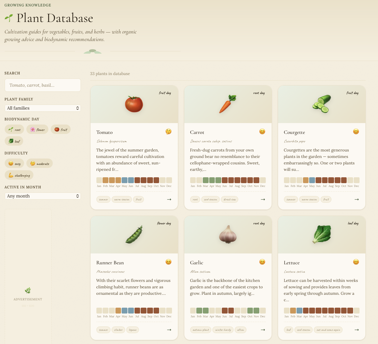The width and height of the screenshot is (378, 344).
Task: Enable the fruit biodynamic day filter
Action: [61, 129]
